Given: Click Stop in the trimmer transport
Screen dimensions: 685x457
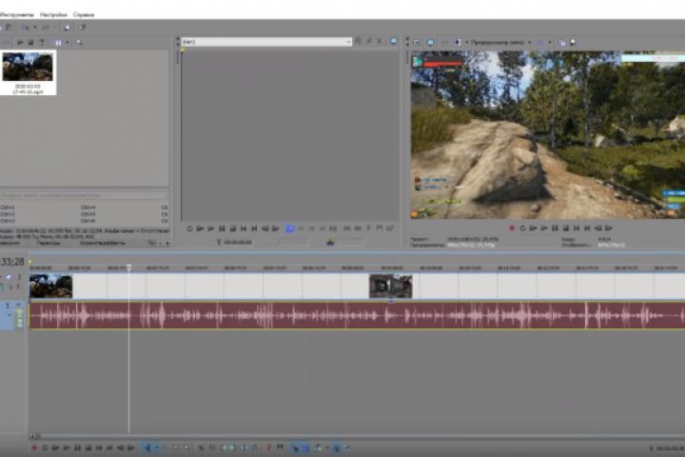Looking at the screenshot, I should (x=233, y=228).
